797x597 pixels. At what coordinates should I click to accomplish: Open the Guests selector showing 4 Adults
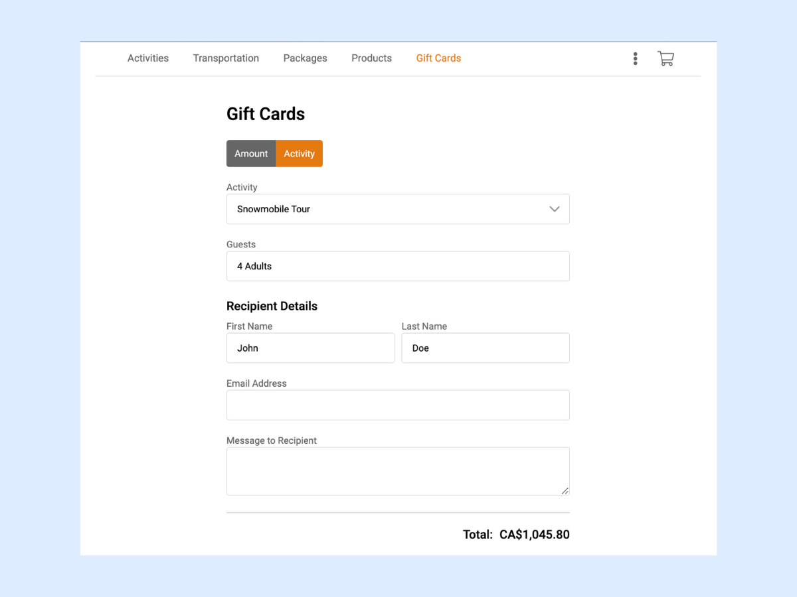[x=397, y=266]
